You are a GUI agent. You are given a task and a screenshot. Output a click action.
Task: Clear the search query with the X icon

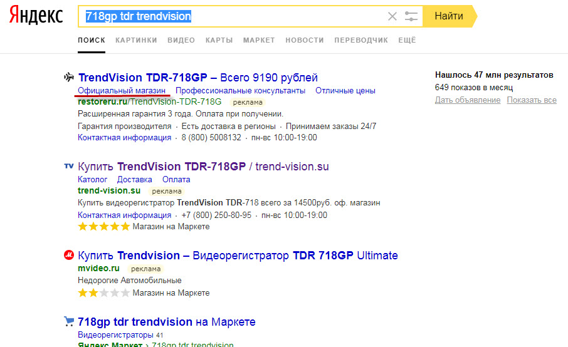coord(392,16)
